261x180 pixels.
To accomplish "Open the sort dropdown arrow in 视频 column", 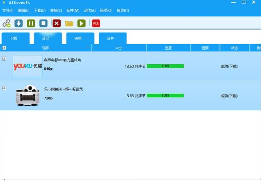I will (x=88, y=47).
